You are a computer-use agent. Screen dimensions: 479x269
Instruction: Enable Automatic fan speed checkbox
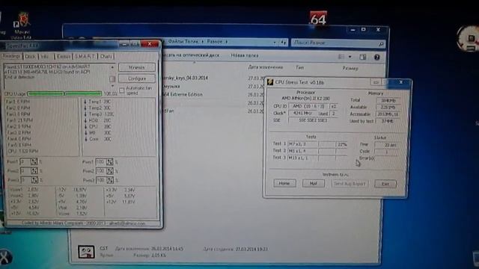(x=122, y=90)
